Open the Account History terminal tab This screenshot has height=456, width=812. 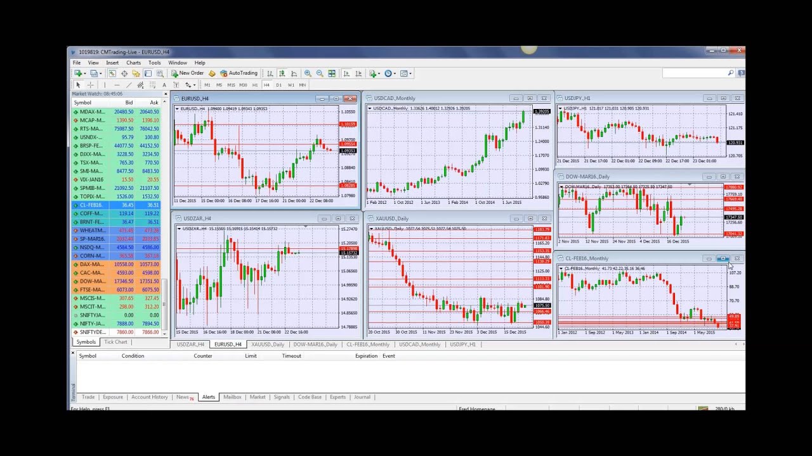149,397
